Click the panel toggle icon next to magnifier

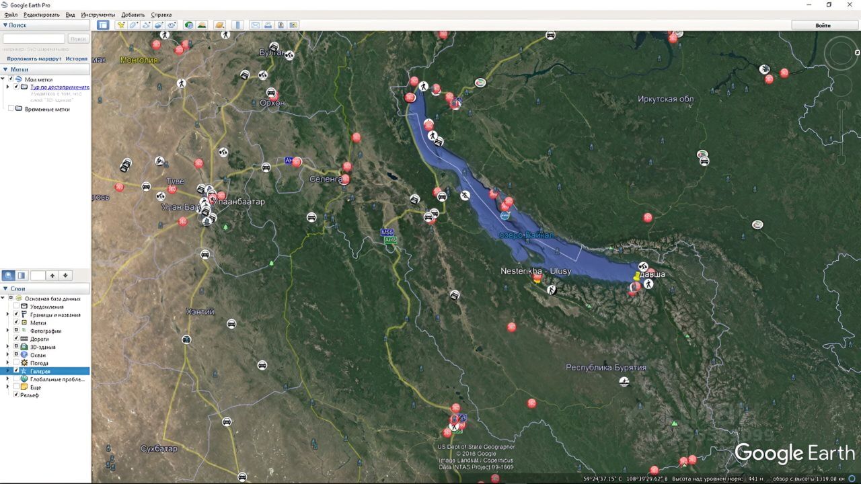pos(22,276)
